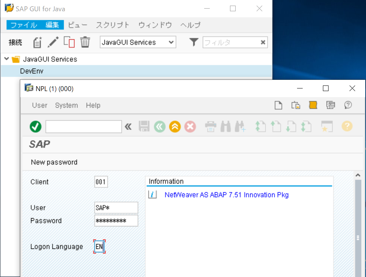366x277 pixels.
Task: Minimize the NPL (1) (000) window
Action: (300, 88)
